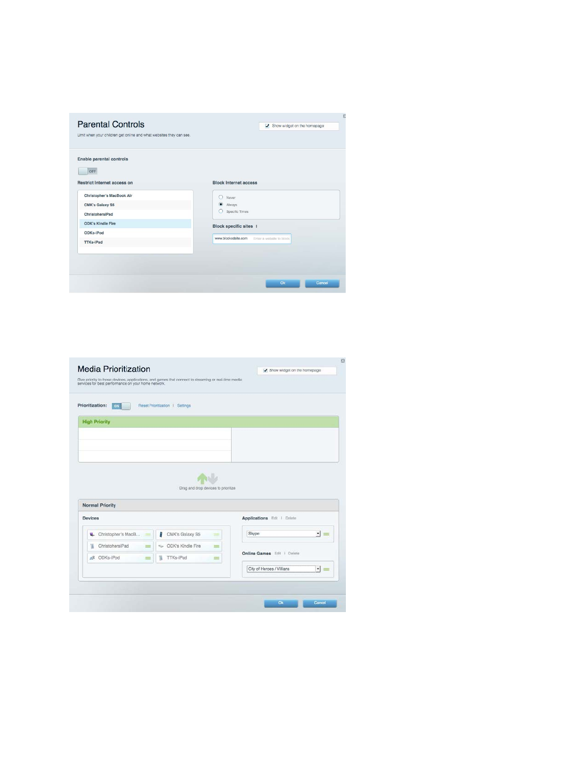Click the green up arrow prioritize icon
The width and height of the screenshot is (588, 761).
click(x=202, y=479)
